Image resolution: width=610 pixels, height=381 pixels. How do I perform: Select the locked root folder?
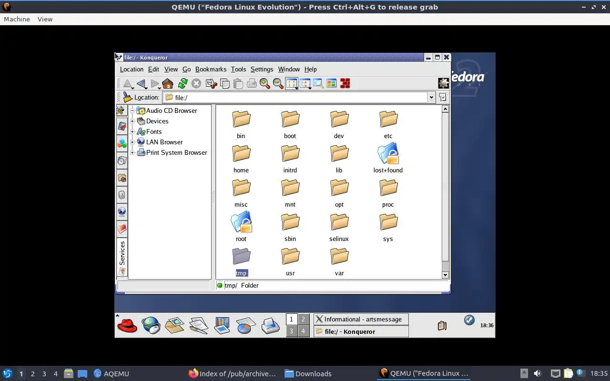[241, 227]
